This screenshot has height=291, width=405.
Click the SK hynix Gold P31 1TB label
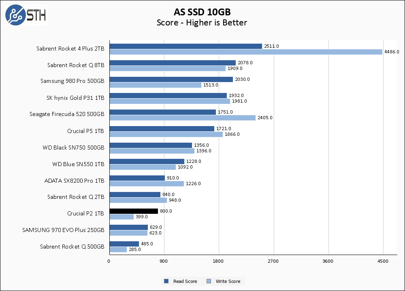(75, 98)
